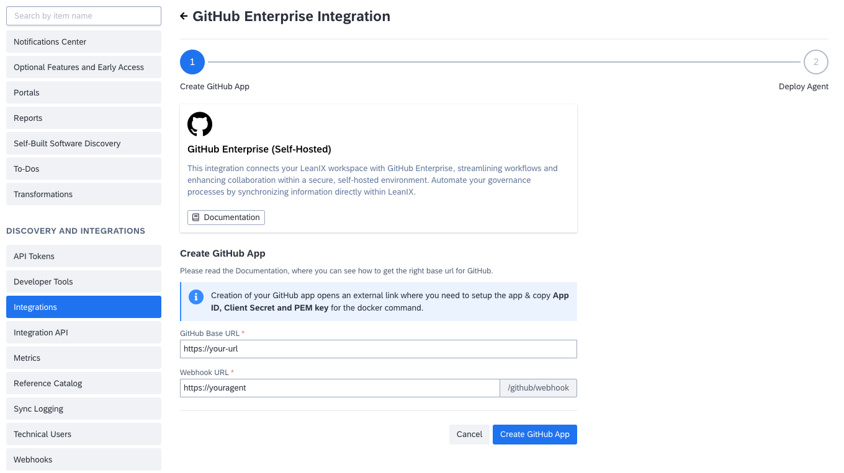
Task: Open Optional Features and Early Access
Action: [84, 68]
